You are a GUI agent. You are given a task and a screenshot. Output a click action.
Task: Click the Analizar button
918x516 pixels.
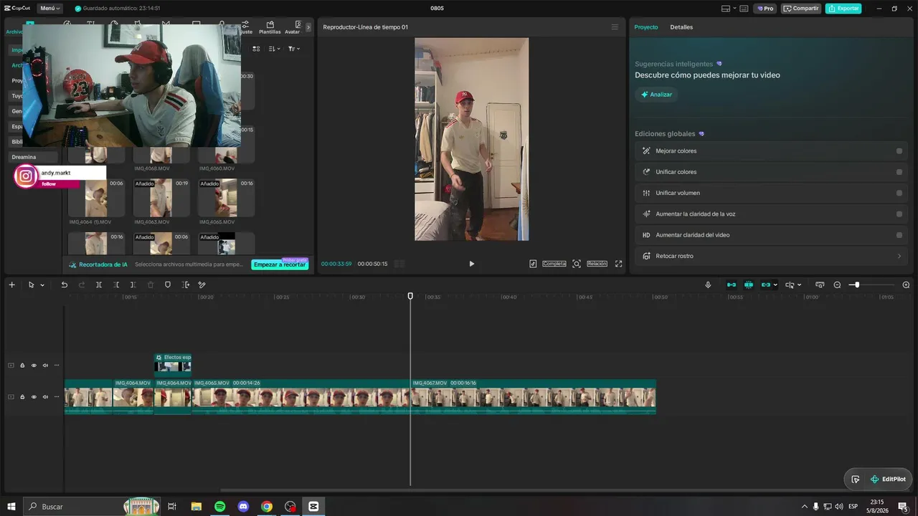click(656, 95)
